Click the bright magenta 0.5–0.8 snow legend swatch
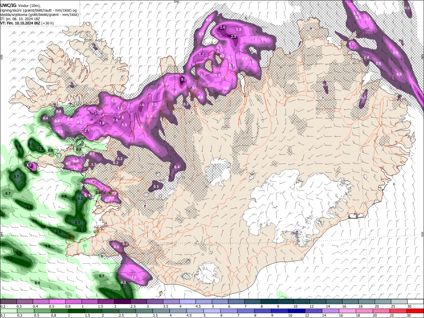Screen dimensions: 424x318 [x=57, y=302]
